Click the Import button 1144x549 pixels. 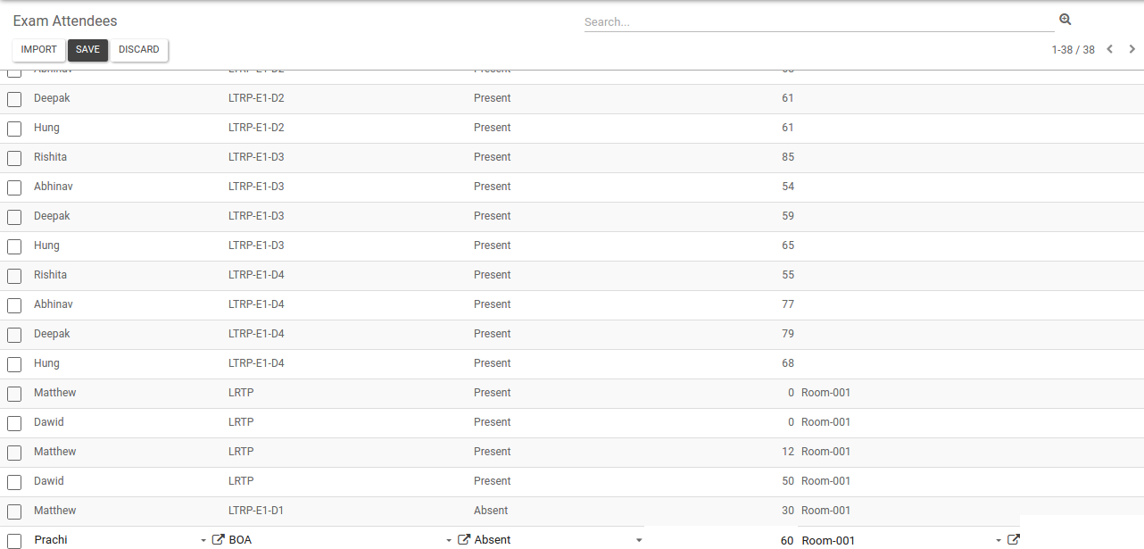click(38, 50)
